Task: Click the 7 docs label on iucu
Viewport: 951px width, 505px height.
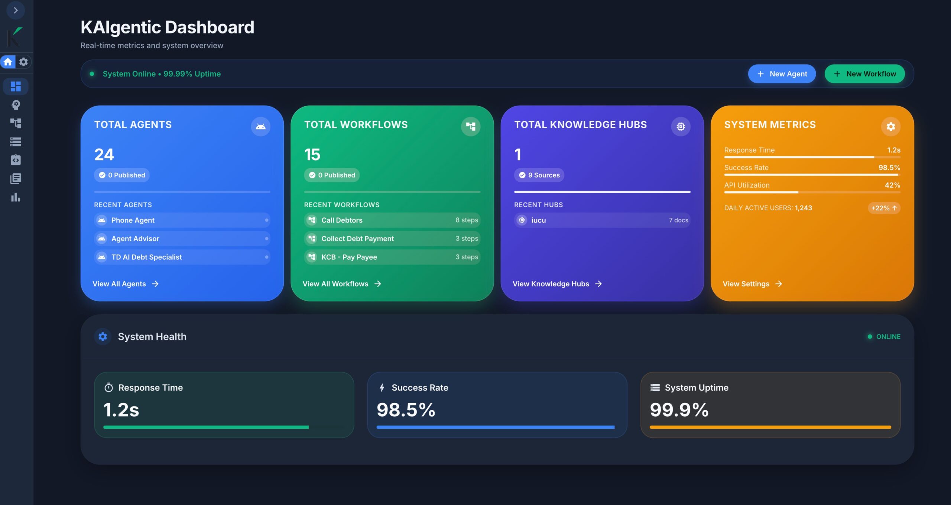Action: (678, 220)
